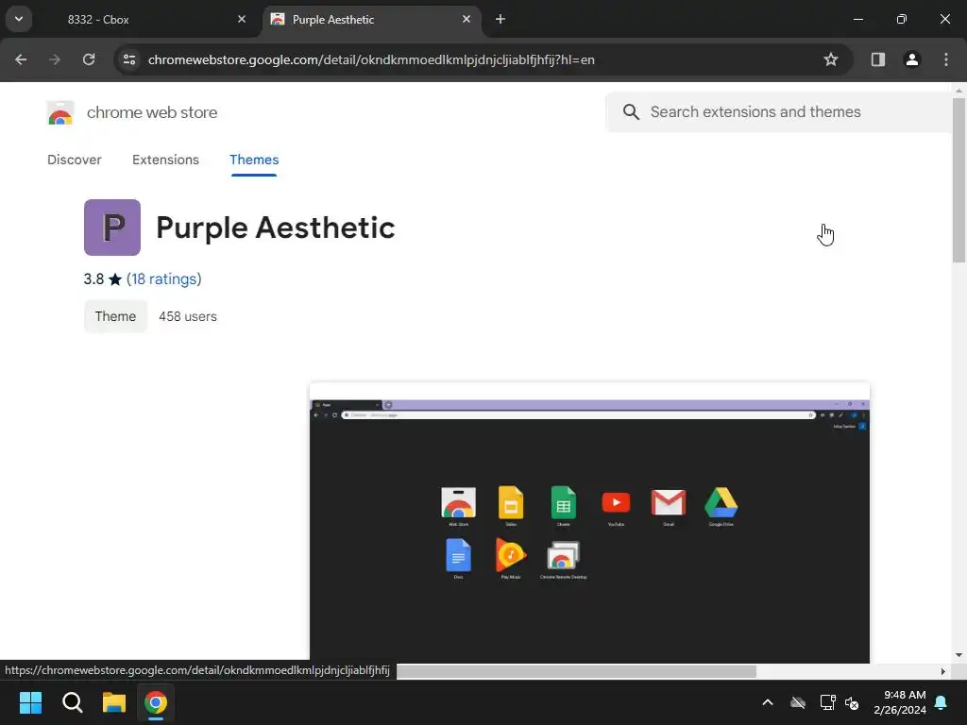Show hidden system tray icons
This screenshot has width=967, height=725.
pyautogui.click(x=768, y=702)
